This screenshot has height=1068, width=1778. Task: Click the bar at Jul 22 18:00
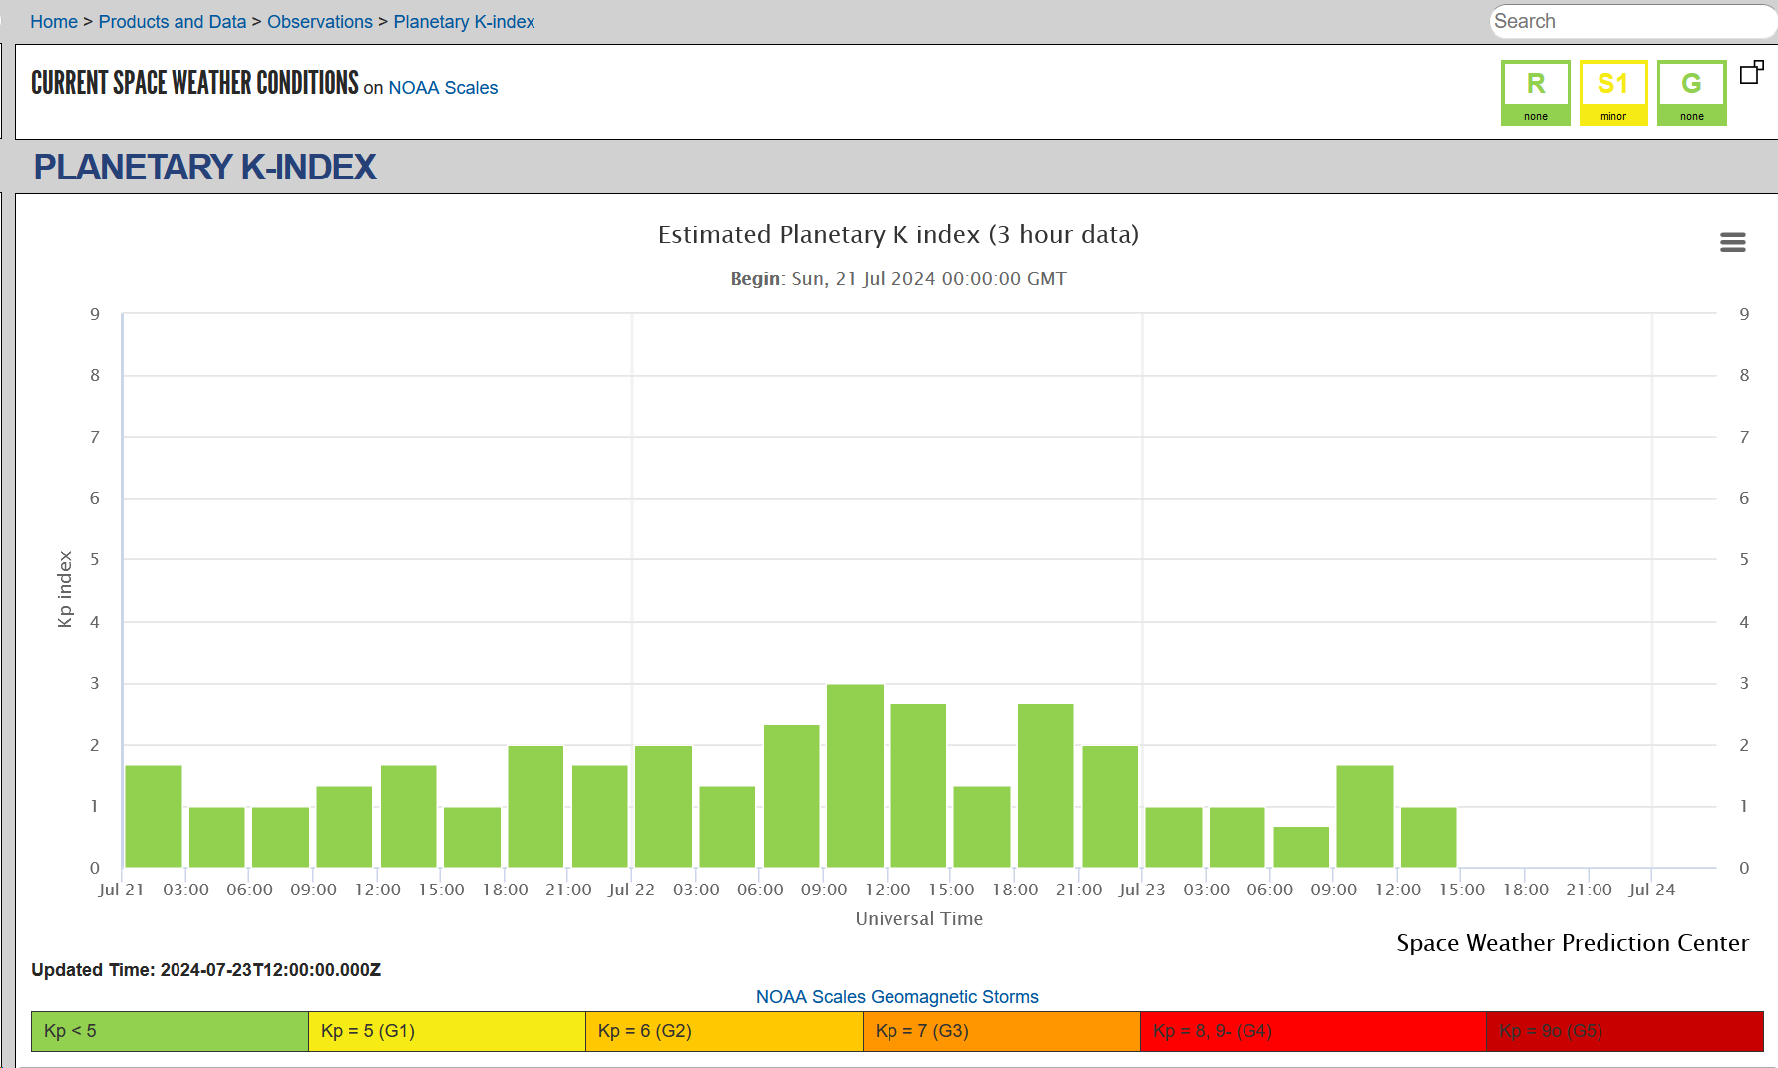click(1046, 786)
